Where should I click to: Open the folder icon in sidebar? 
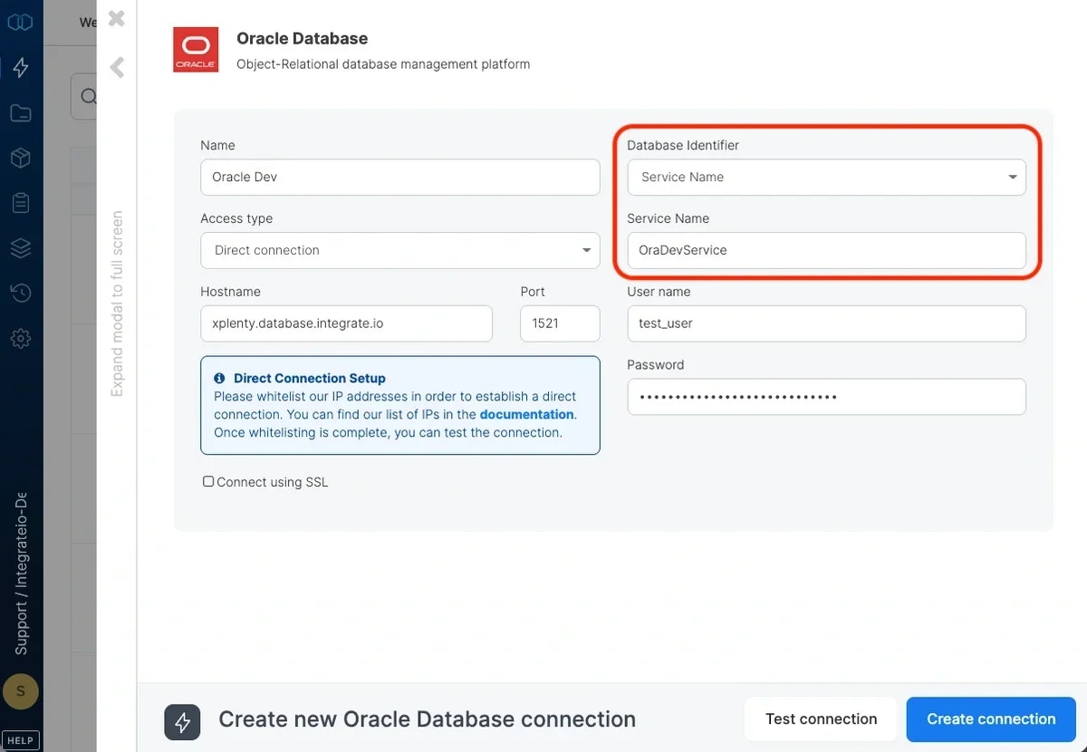[x=20, y=112]
